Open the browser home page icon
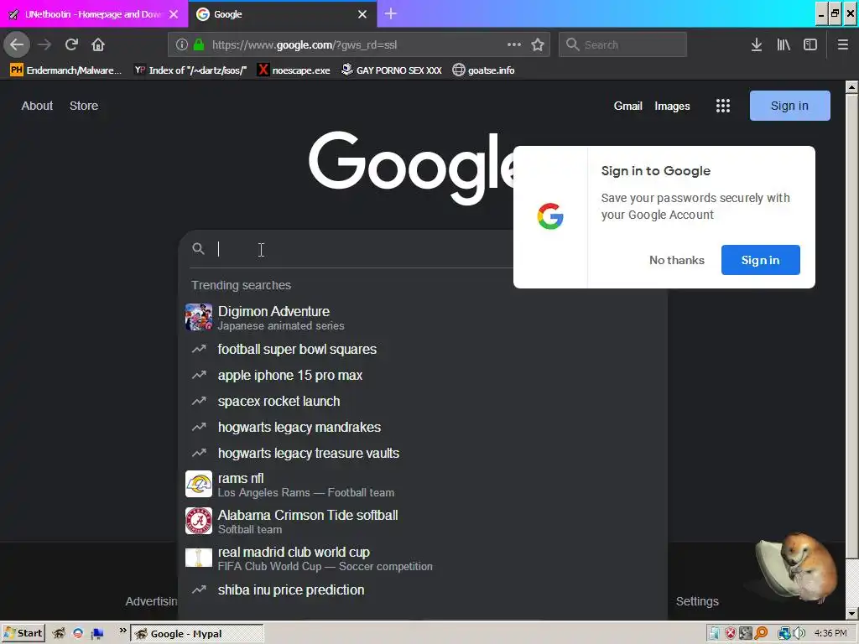859x644 pixels. pos(98,45)
